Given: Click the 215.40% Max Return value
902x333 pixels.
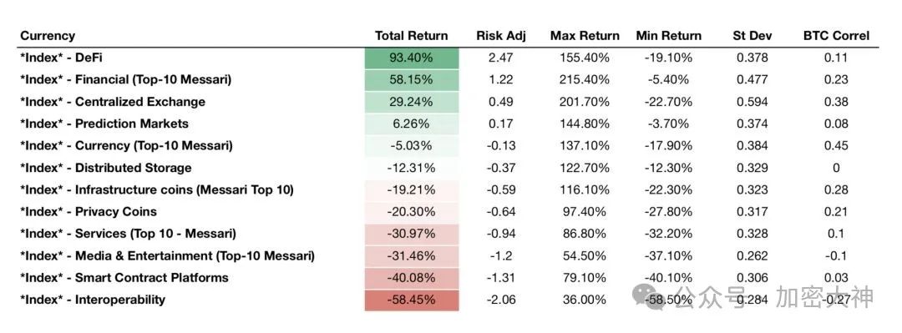Looking at the screenshot, I should (585, 80).
